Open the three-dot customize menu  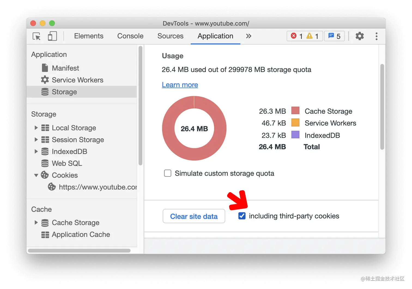(377, 36)
